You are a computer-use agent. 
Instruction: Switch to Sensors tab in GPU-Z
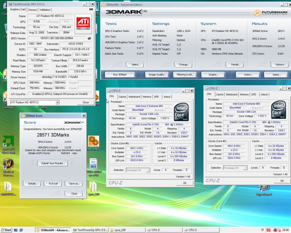(32, 10)
